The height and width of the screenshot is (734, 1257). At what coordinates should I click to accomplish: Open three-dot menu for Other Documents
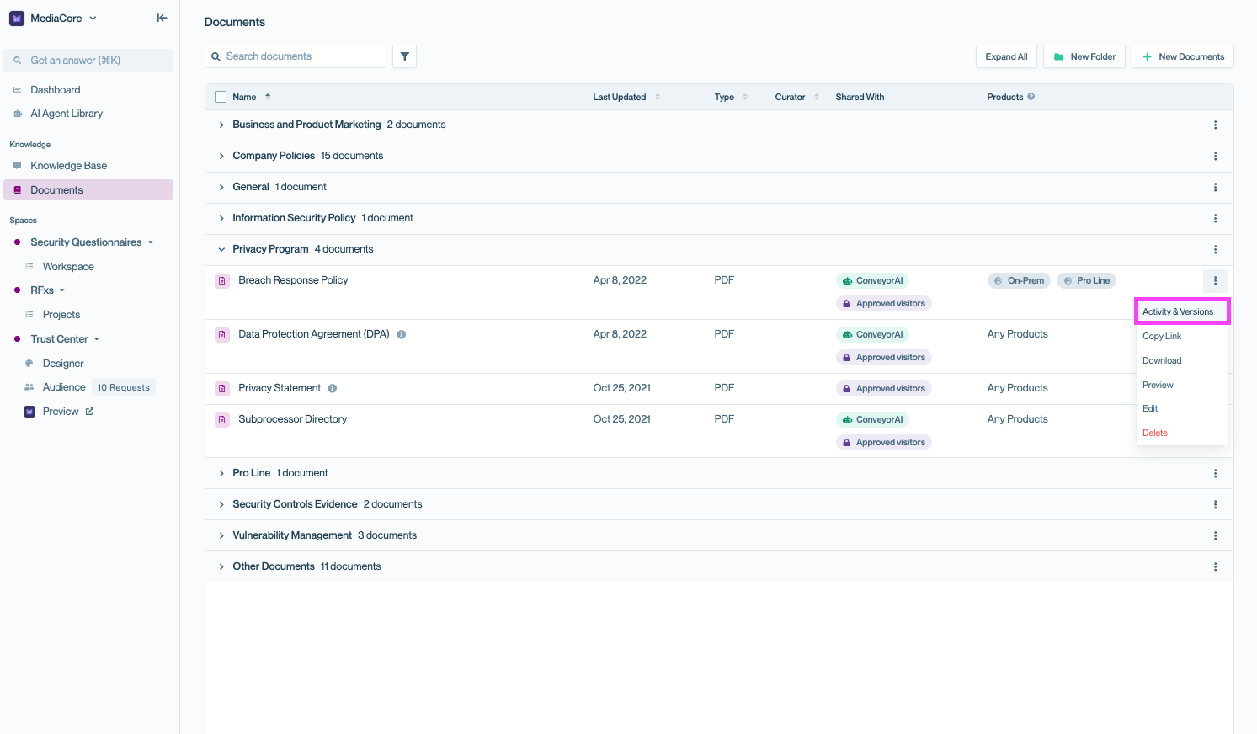1215,566
